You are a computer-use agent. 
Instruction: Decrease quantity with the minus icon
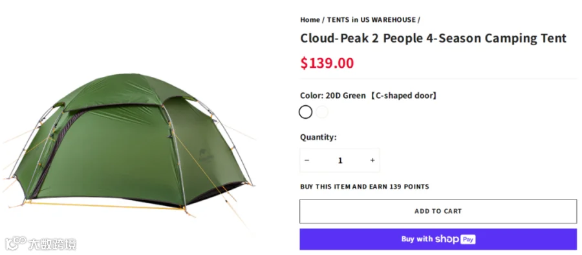(307, 160)
